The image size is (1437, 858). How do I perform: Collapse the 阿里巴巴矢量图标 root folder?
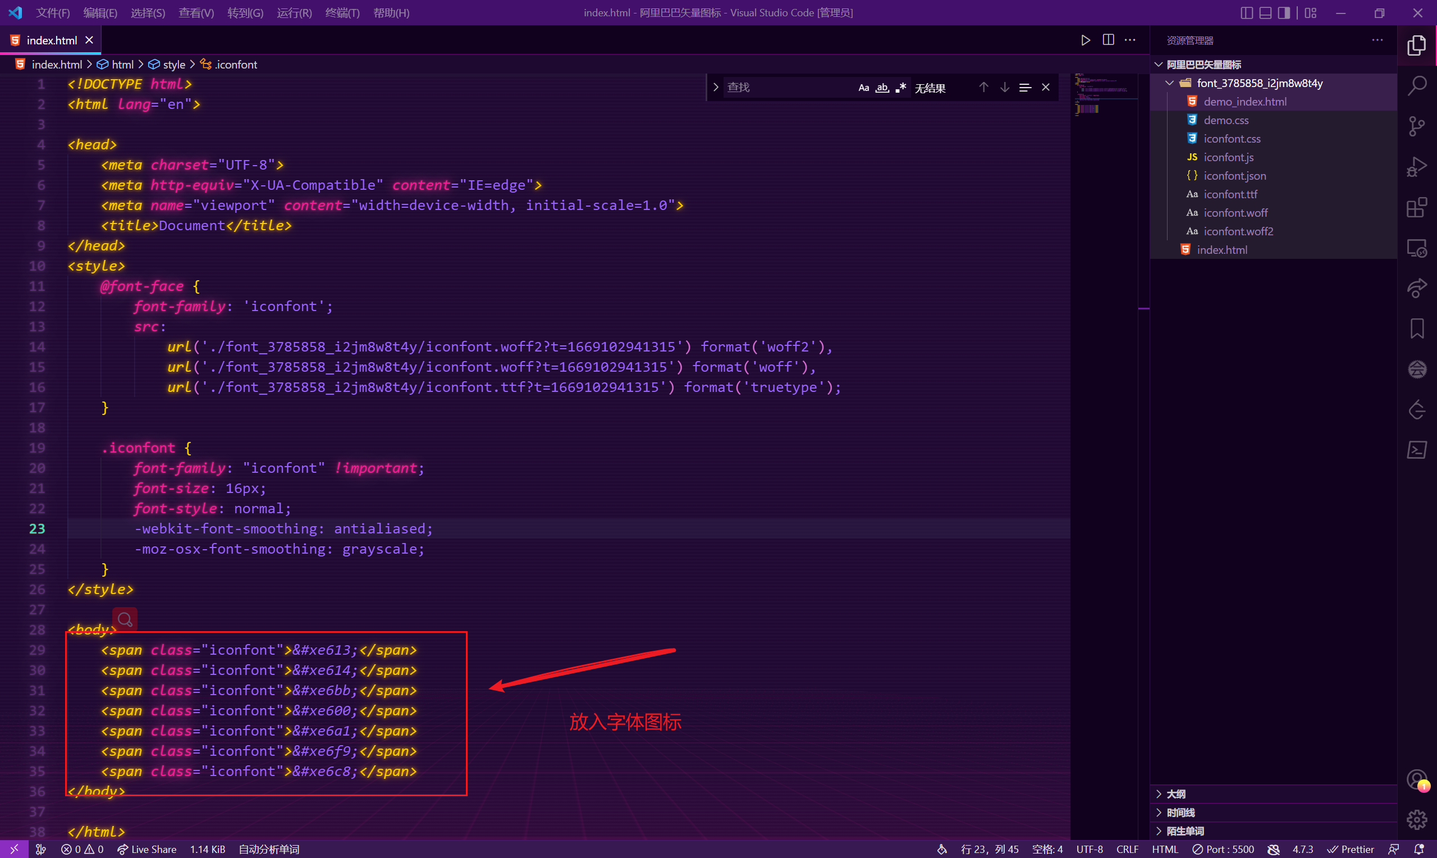[x=1158, y=64]
